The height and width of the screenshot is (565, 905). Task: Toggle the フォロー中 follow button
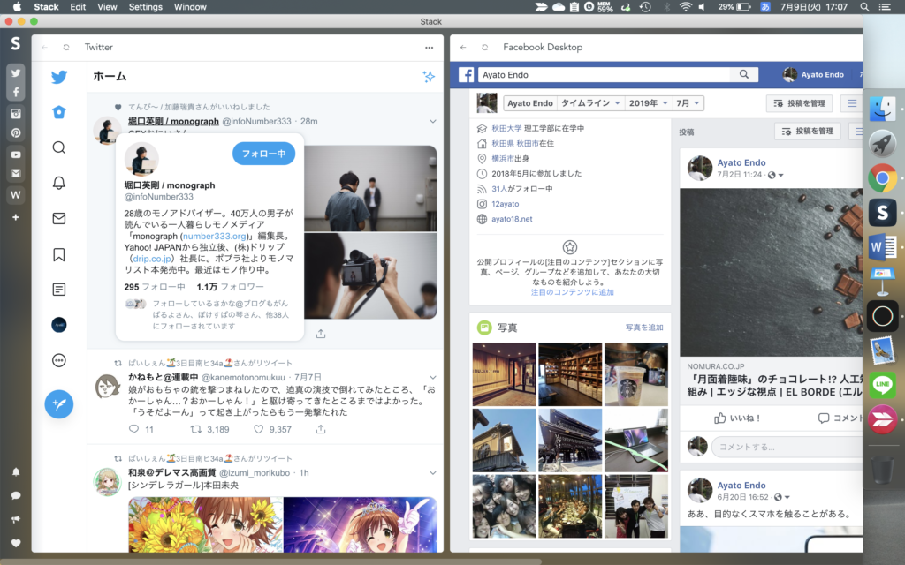coord(263,154)
